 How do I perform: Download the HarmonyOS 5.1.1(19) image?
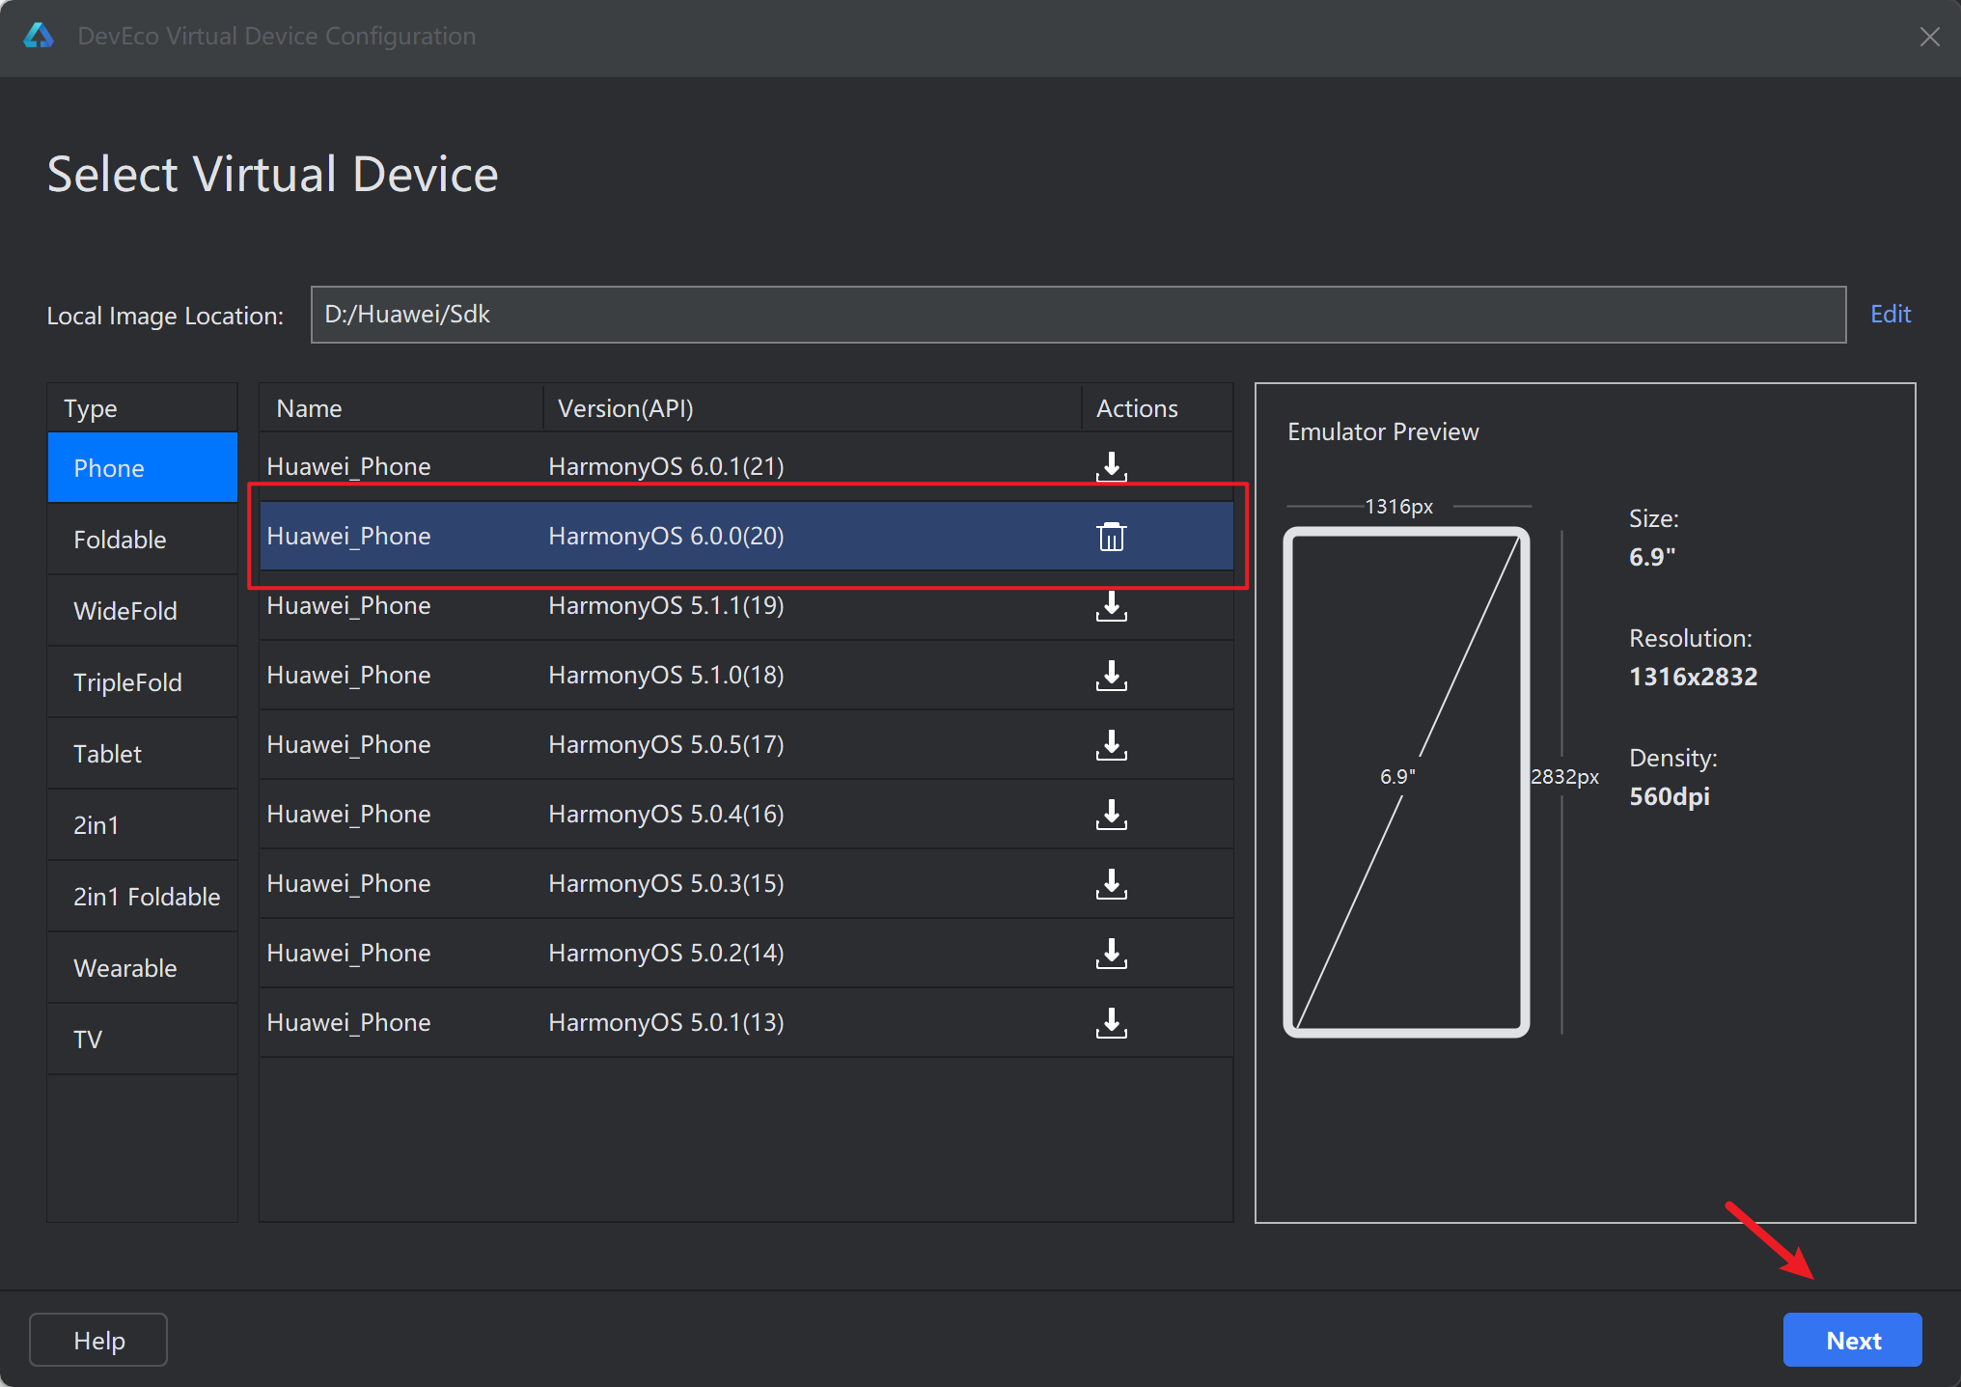click(x=1111, y=606)
